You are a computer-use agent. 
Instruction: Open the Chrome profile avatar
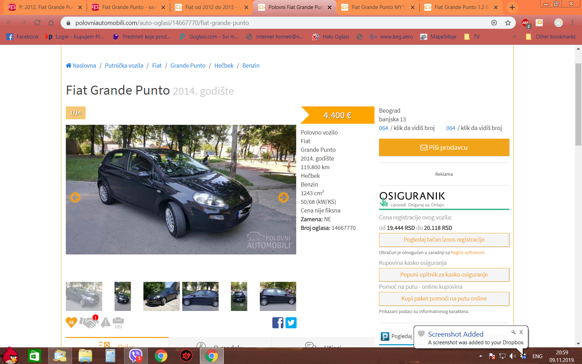pos(558,23)
